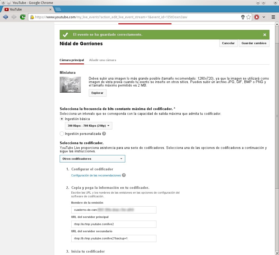
Task: Go forward with the browser forward arrow
Action: (x=14, y=17)
